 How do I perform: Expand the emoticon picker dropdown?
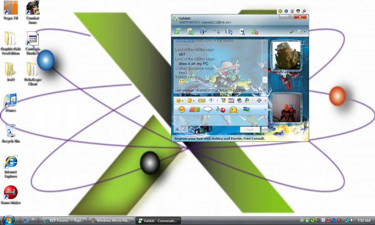coord(183,100)
